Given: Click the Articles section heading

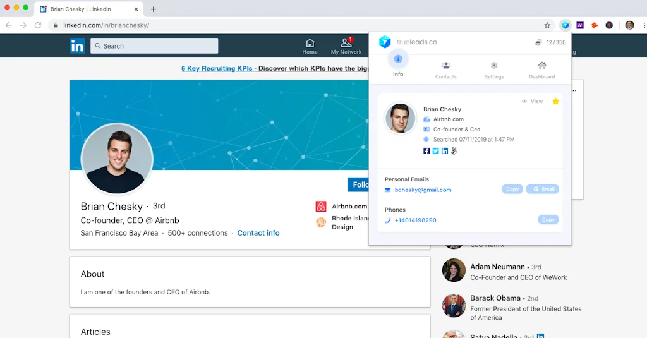Looking at the screenshot, I should point(95,332).
